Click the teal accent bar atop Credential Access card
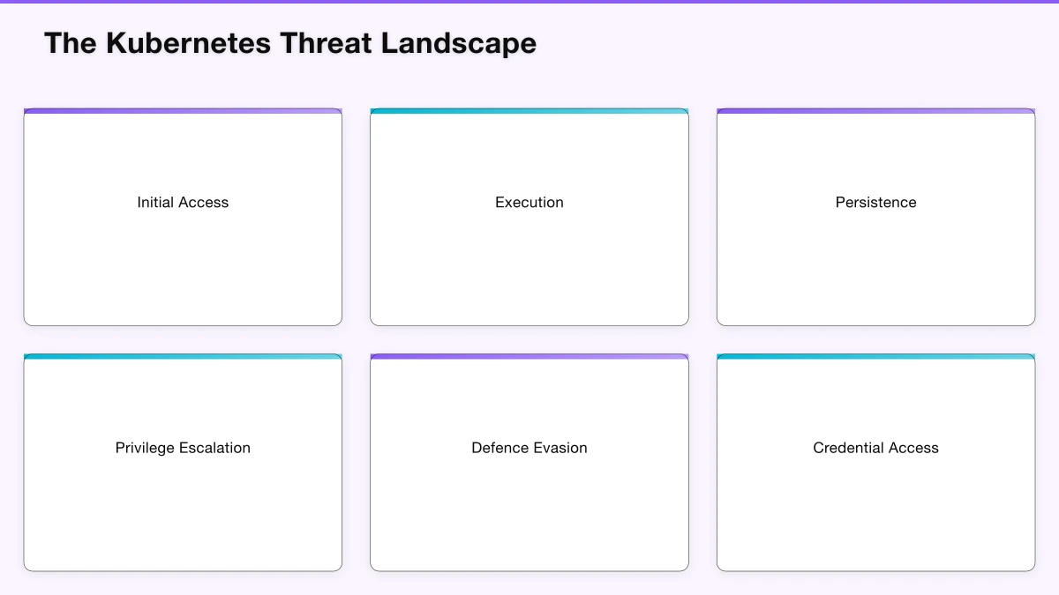The width and height of the screenshot is (1059, 595). pyautogui.click(x=875, y=357)
